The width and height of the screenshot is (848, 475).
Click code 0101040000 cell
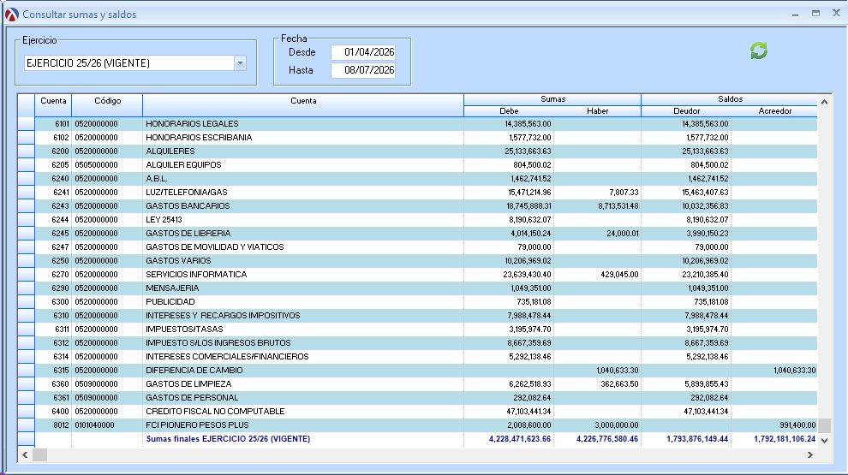[x=94, y=425]
